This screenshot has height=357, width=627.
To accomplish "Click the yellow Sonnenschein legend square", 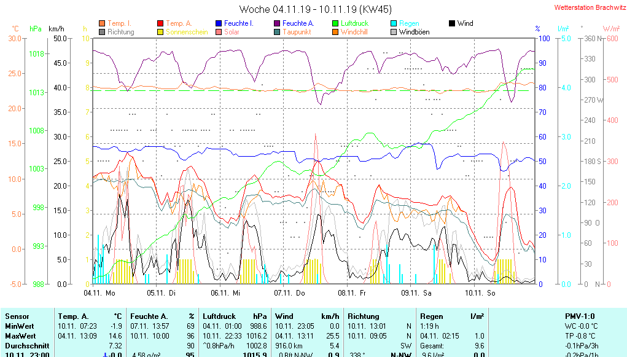I will click(160, 32).
